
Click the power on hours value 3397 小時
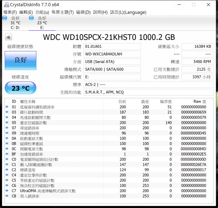point(197,77)
